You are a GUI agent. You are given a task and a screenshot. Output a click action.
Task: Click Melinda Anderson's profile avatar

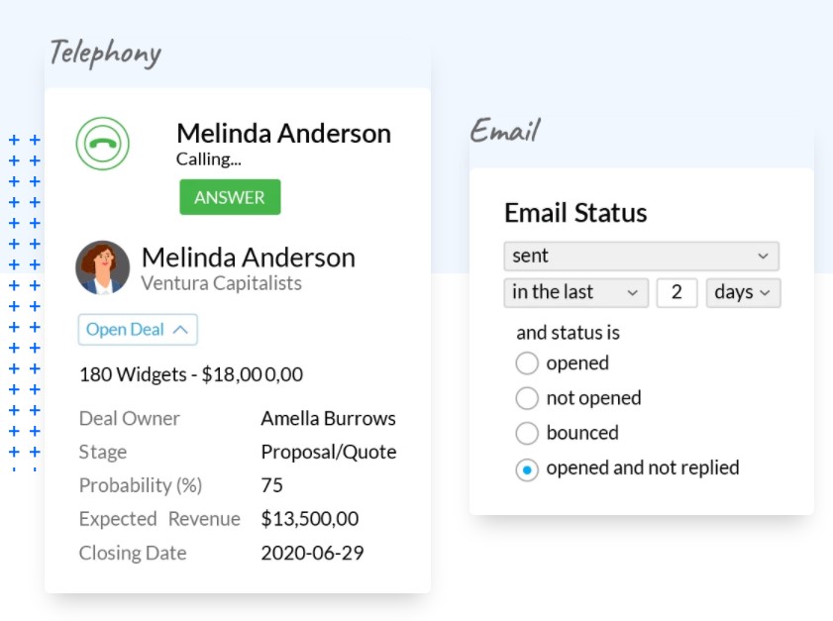(x=104, y=266)
